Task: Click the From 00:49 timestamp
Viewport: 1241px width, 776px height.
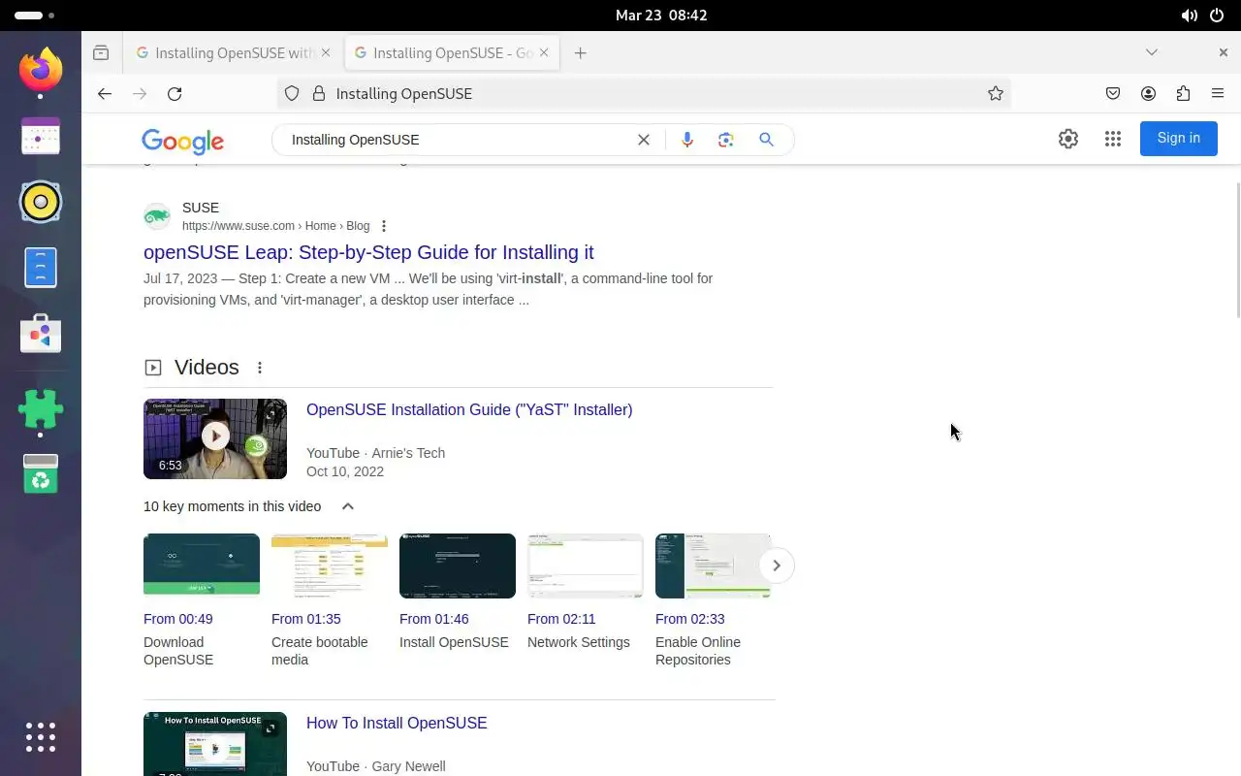Action: (178, 619)
